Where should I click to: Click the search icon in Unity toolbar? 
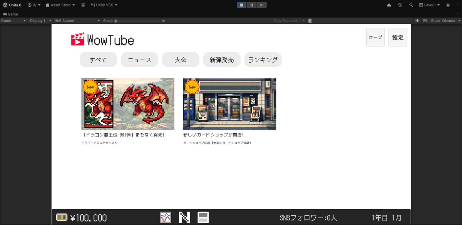coord(410,5)
